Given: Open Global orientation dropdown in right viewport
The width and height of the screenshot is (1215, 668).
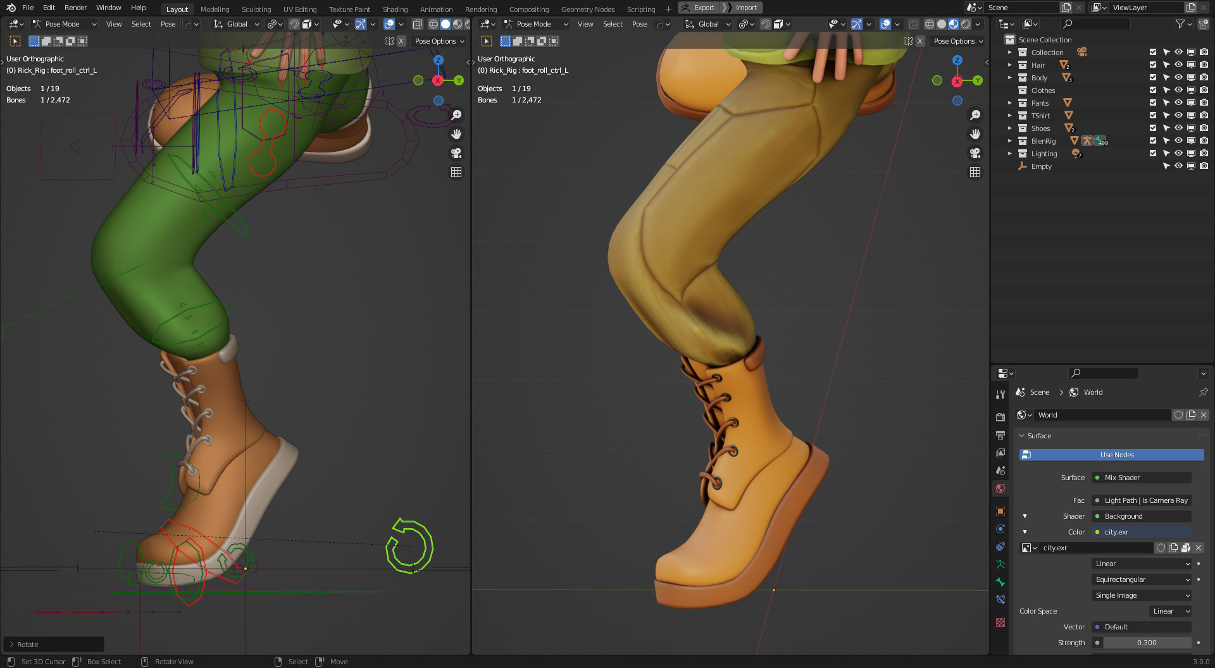Looking at the screenshot, I should coord(708,24).
